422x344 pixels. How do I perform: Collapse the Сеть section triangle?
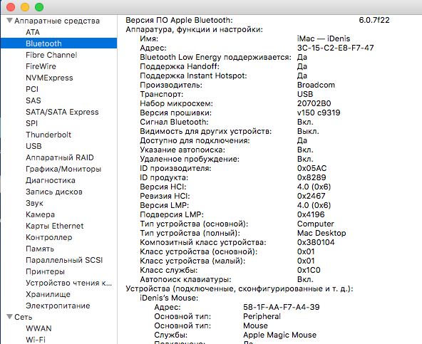[10, 317]
